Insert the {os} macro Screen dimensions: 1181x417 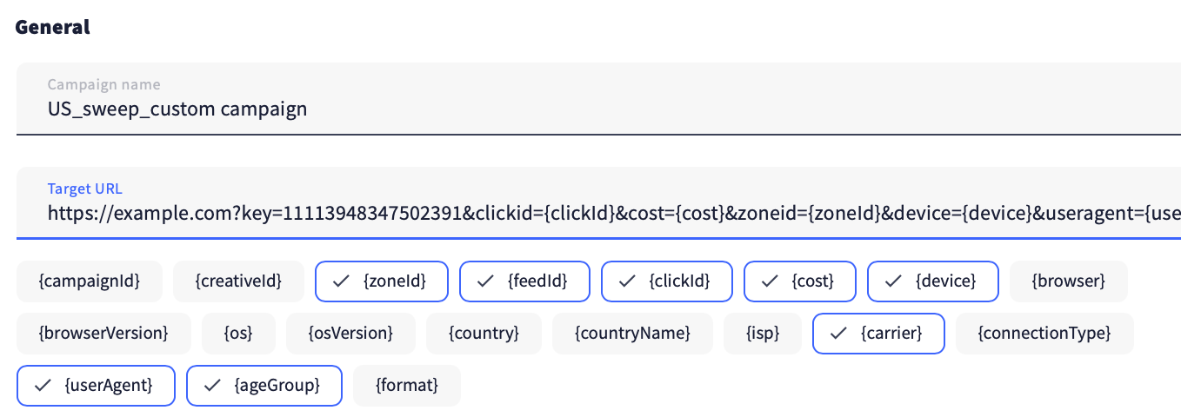click(x=238, y=333)
